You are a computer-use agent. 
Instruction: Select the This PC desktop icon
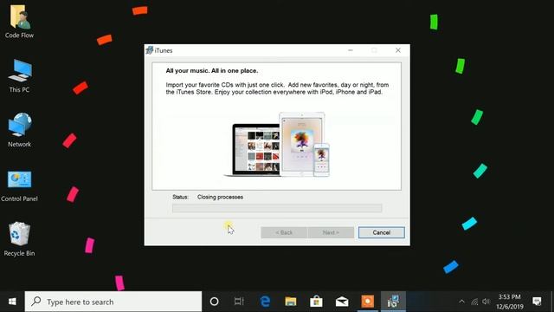19,76
